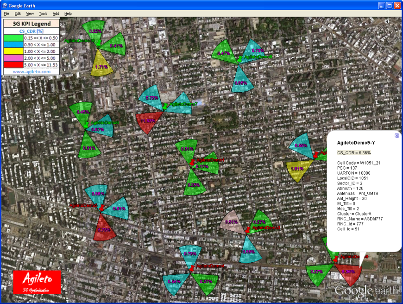Select the AgiletoDemo6 site pushpin

pyautogui.click(x=86, y=124)
